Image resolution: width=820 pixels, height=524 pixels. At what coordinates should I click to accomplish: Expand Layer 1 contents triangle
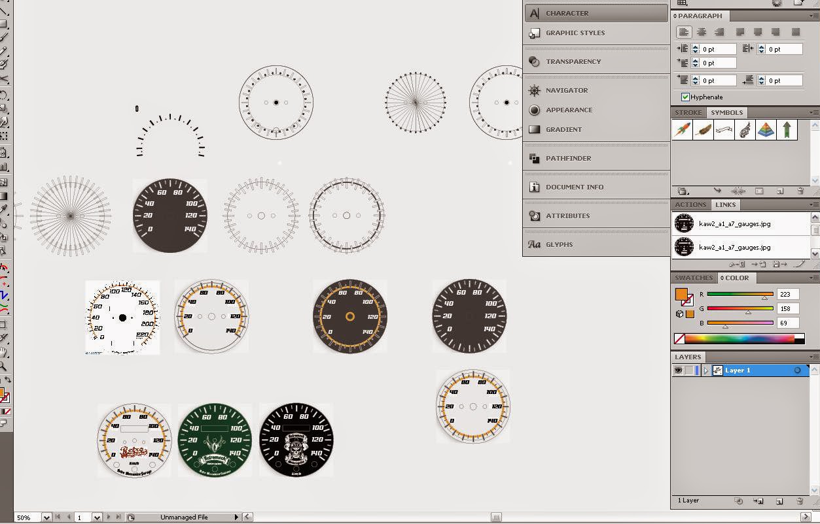click(705, 370)
